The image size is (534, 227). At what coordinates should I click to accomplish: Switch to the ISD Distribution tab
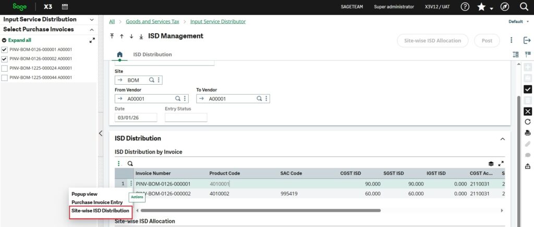152,55
